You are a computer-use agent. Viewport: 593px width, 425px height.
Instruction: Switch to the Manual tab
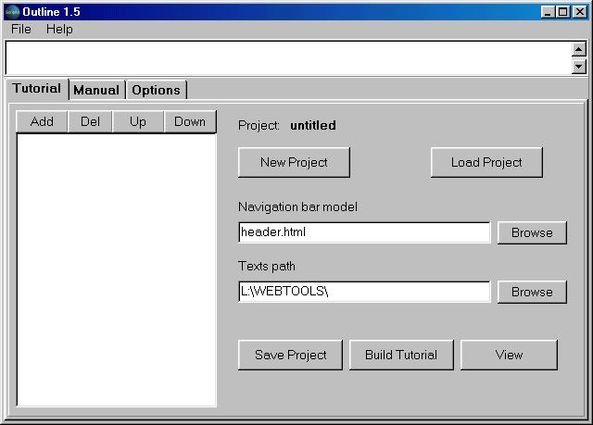click(96, 90)
